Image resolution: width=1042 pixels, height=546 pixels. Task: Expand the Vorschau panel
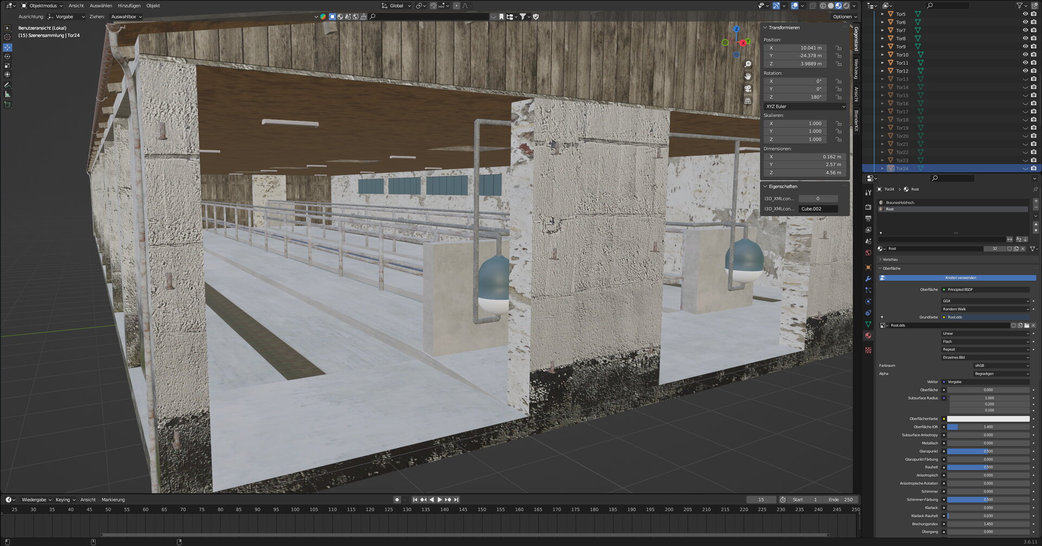[890, 260]
